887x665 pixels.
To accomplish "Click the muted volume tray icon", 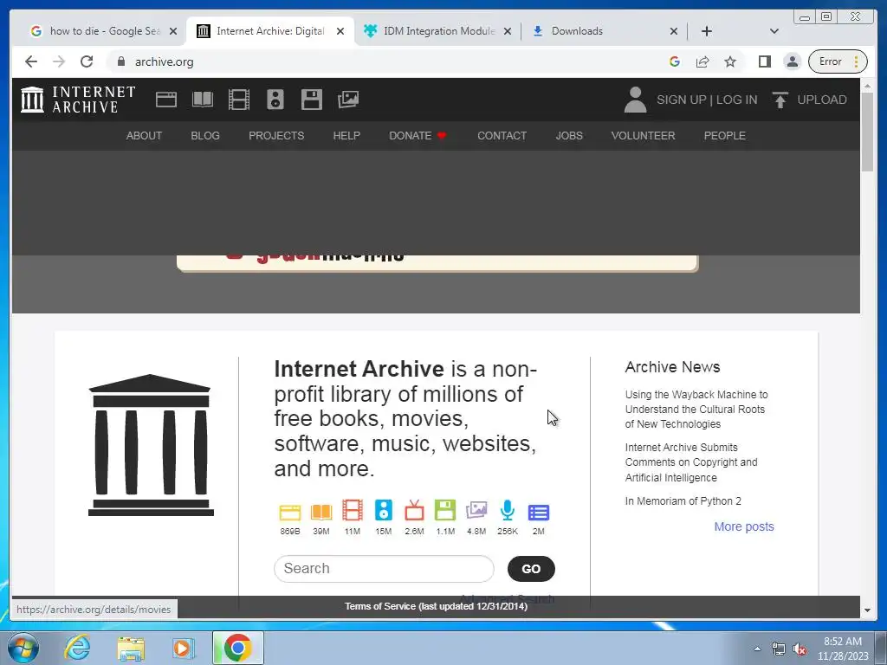I will pyautogui.click(x=800, y=649).
